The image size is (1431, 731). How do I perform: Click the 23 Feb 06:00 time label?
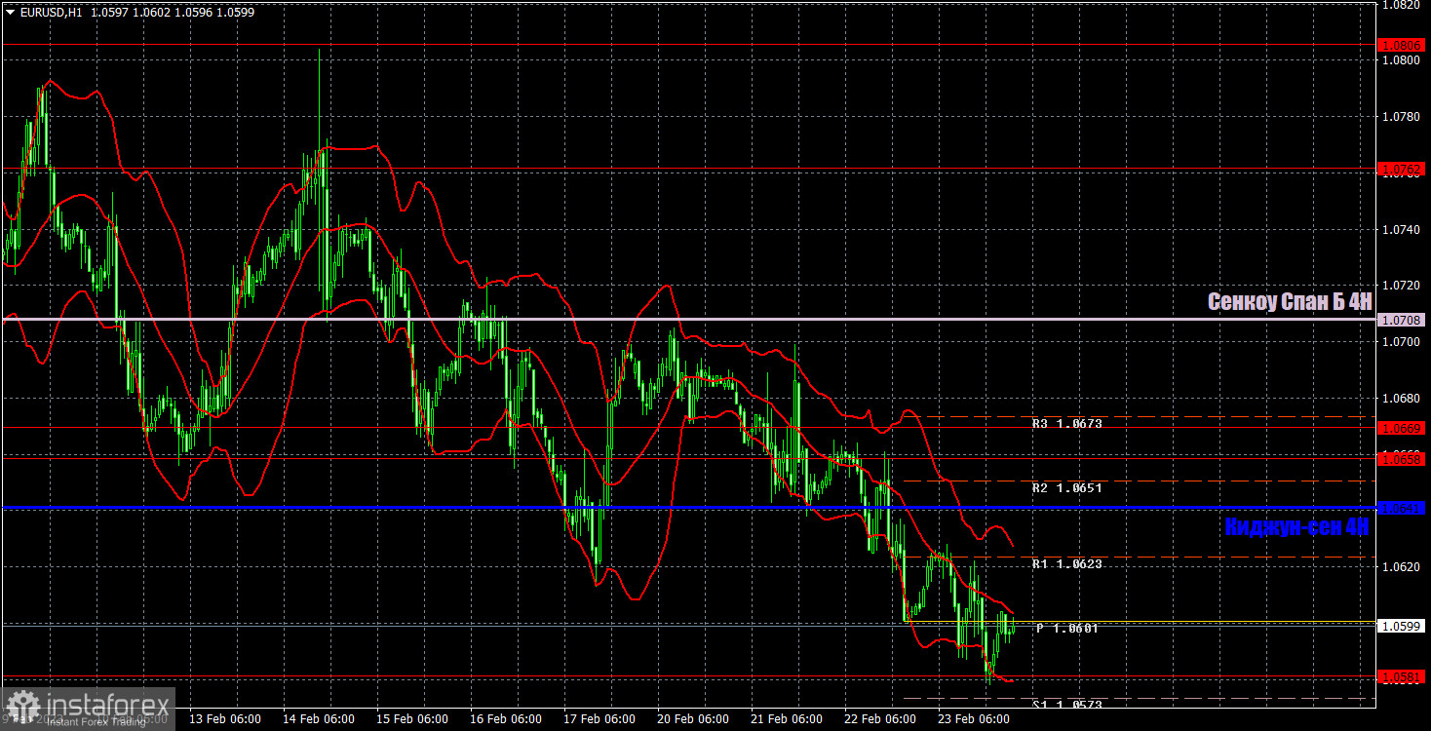[974, 719]
